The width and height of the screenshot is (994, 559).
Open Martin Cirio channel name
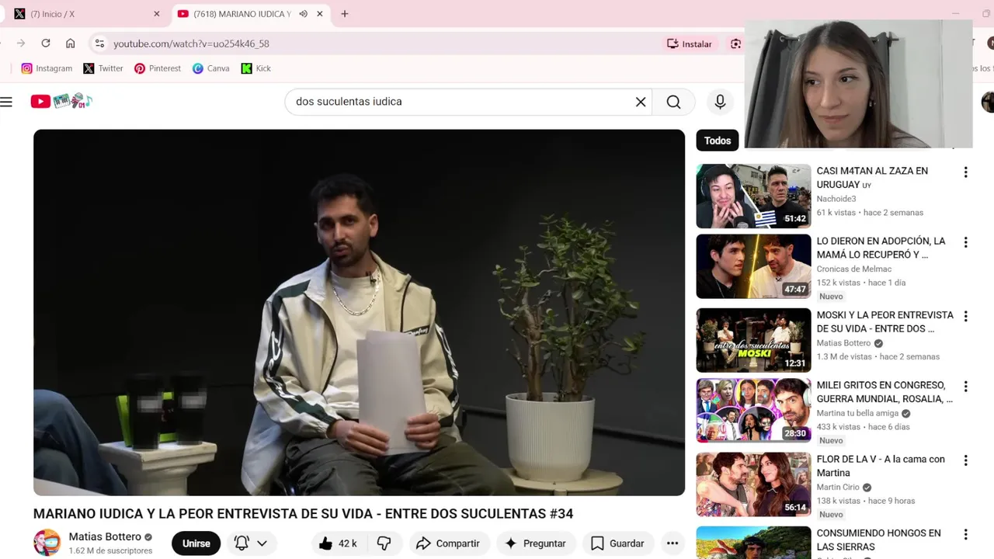[x=838, y=487]
